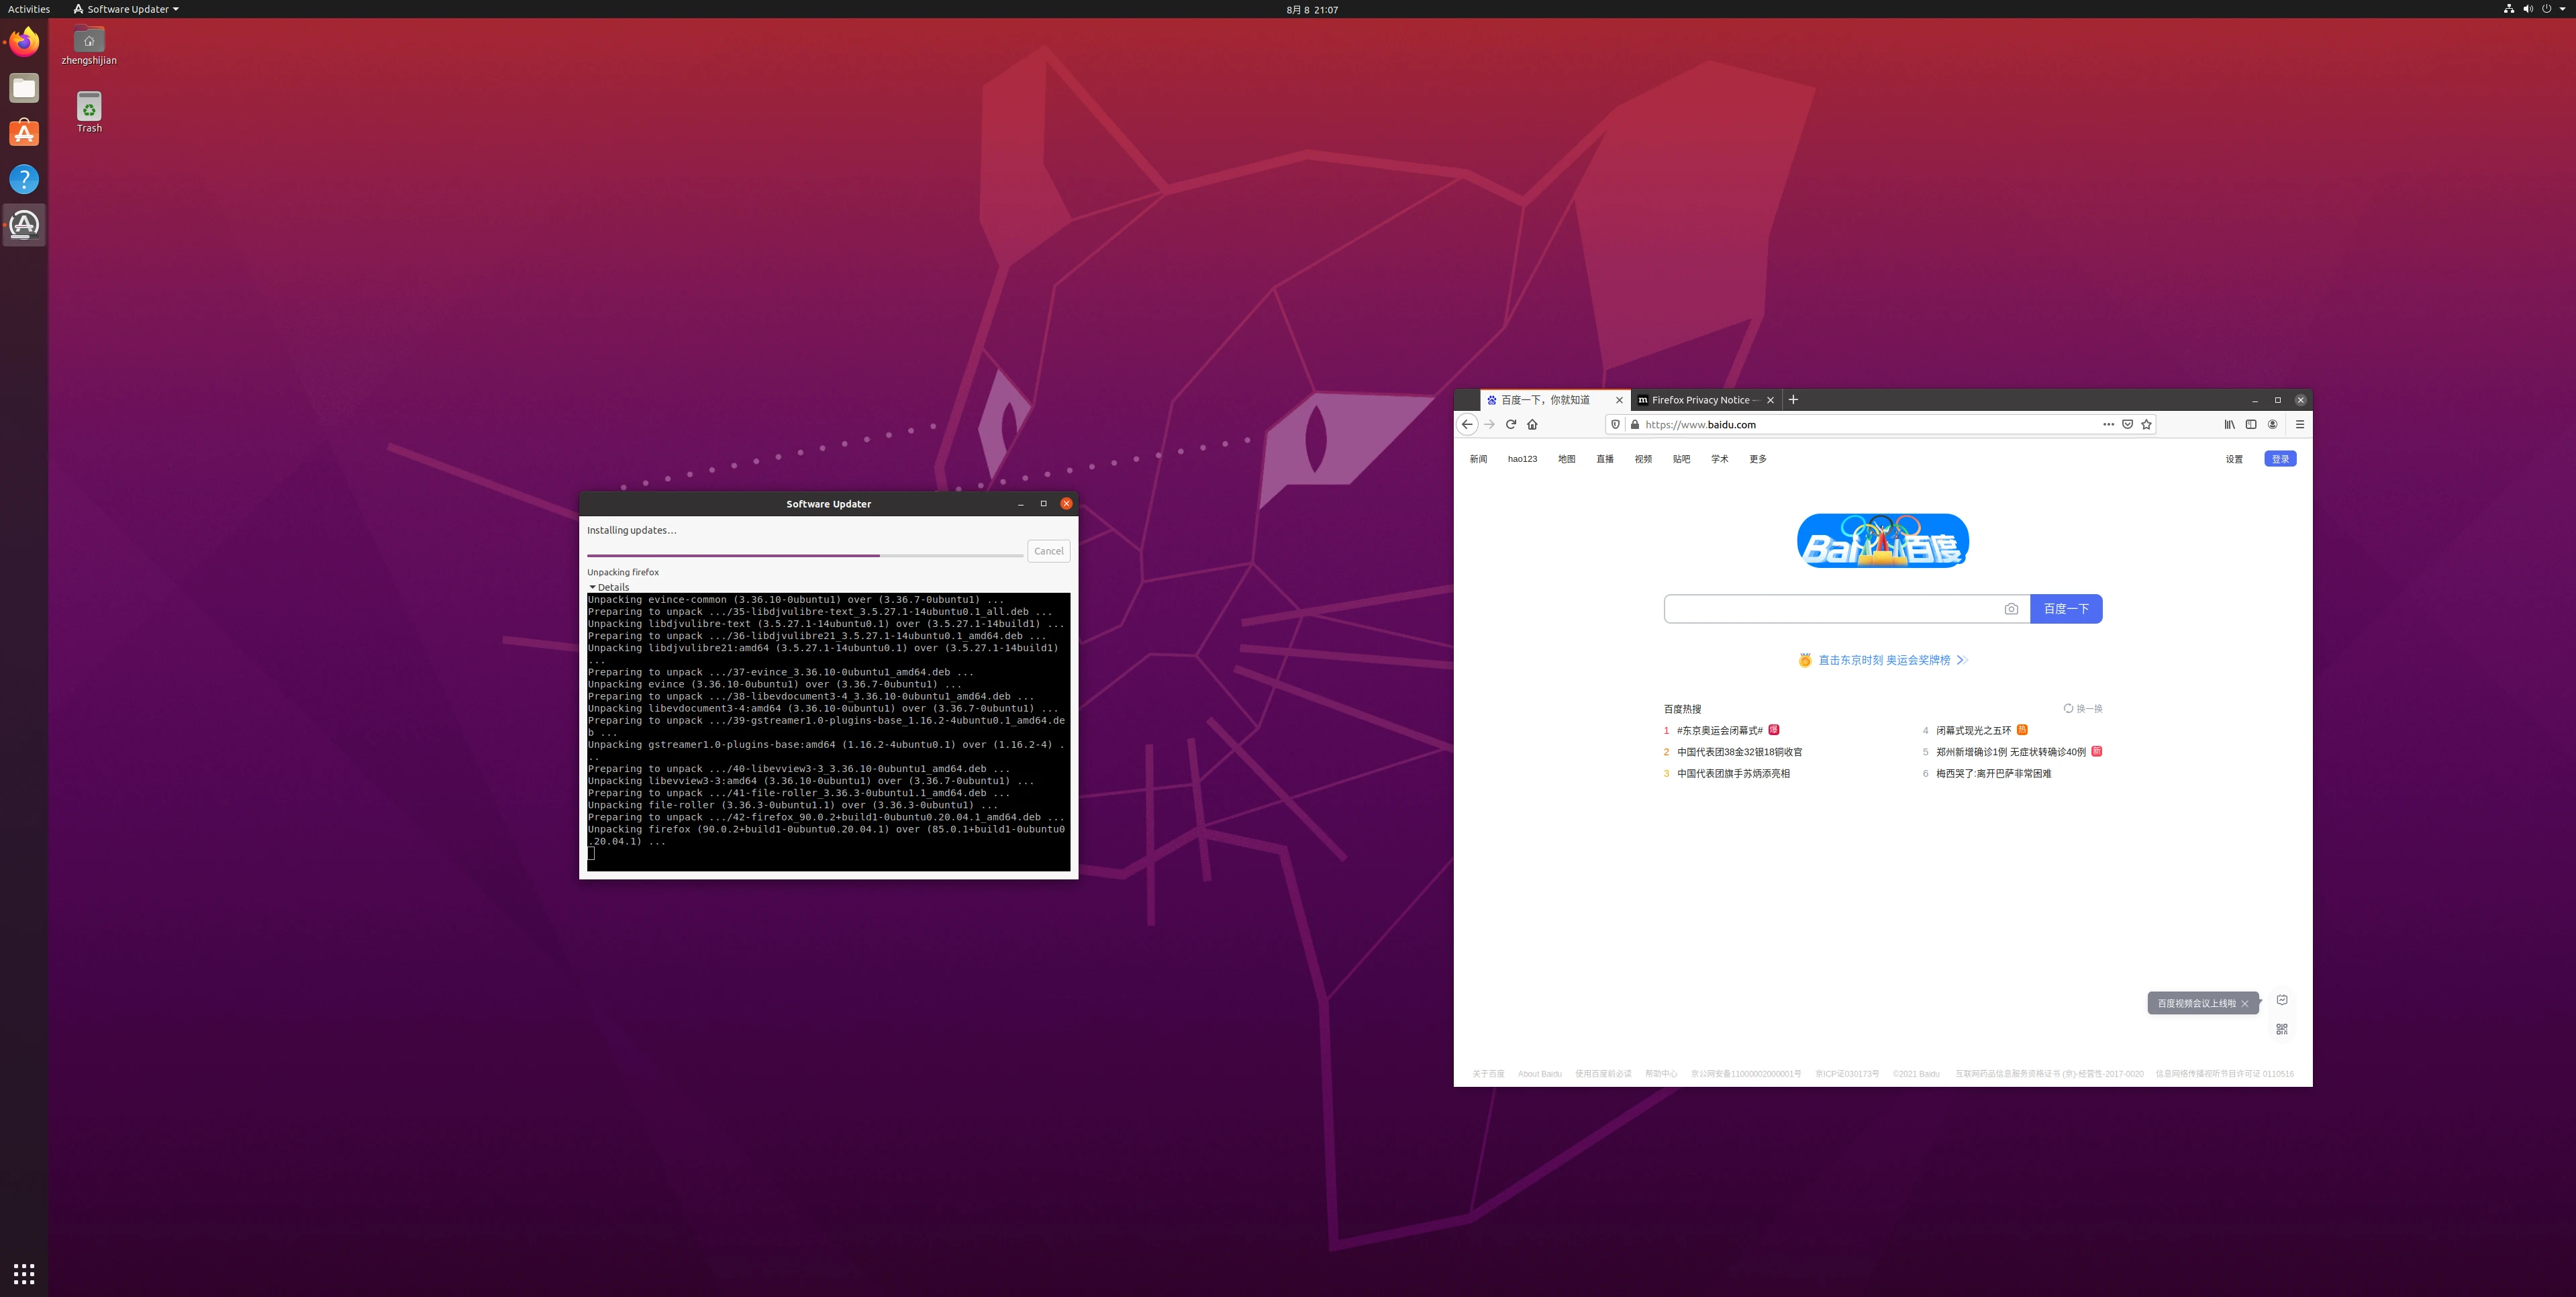Save page to Pocket icon
Screen dimensions: 2576x1297
click(2127, 424)
